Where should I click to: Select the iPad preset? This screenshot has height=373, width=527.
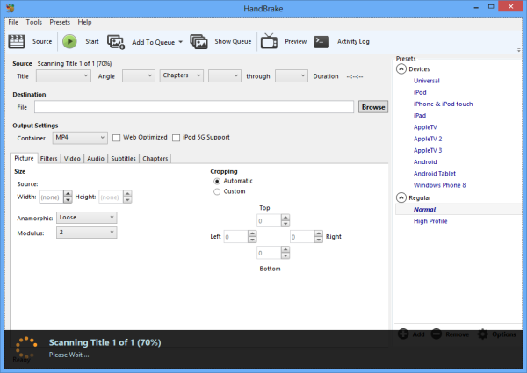(x=420, y=116)
